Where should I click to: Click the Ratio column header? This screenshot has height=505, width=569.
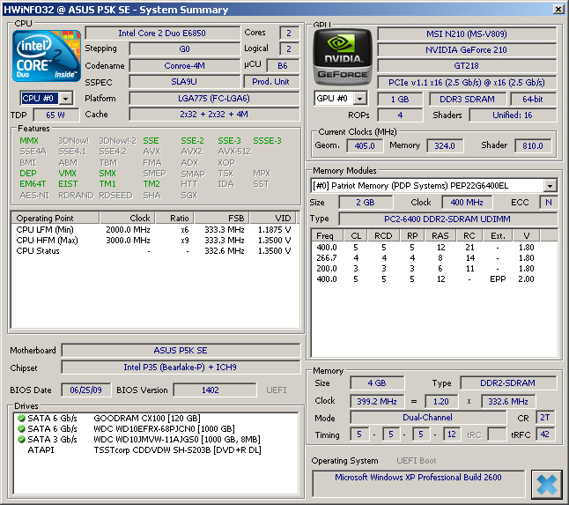click(x=174, y=219)
